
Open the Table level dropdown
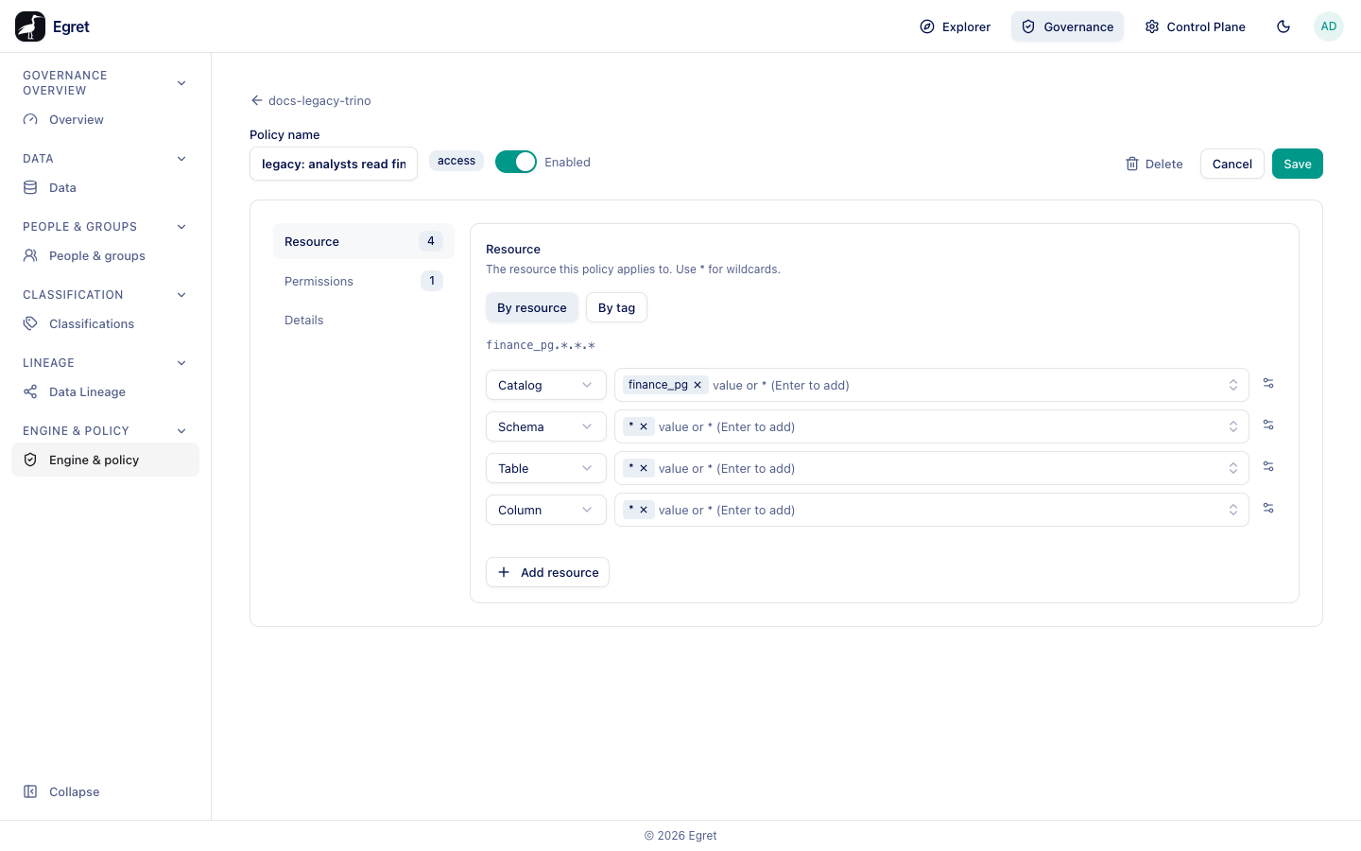[546, 468]
